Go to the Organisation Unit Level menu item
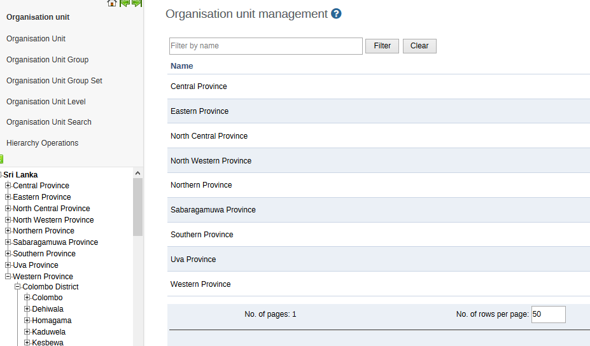The width and height of the screenshot is (590, 346). [x=46, y=102]
